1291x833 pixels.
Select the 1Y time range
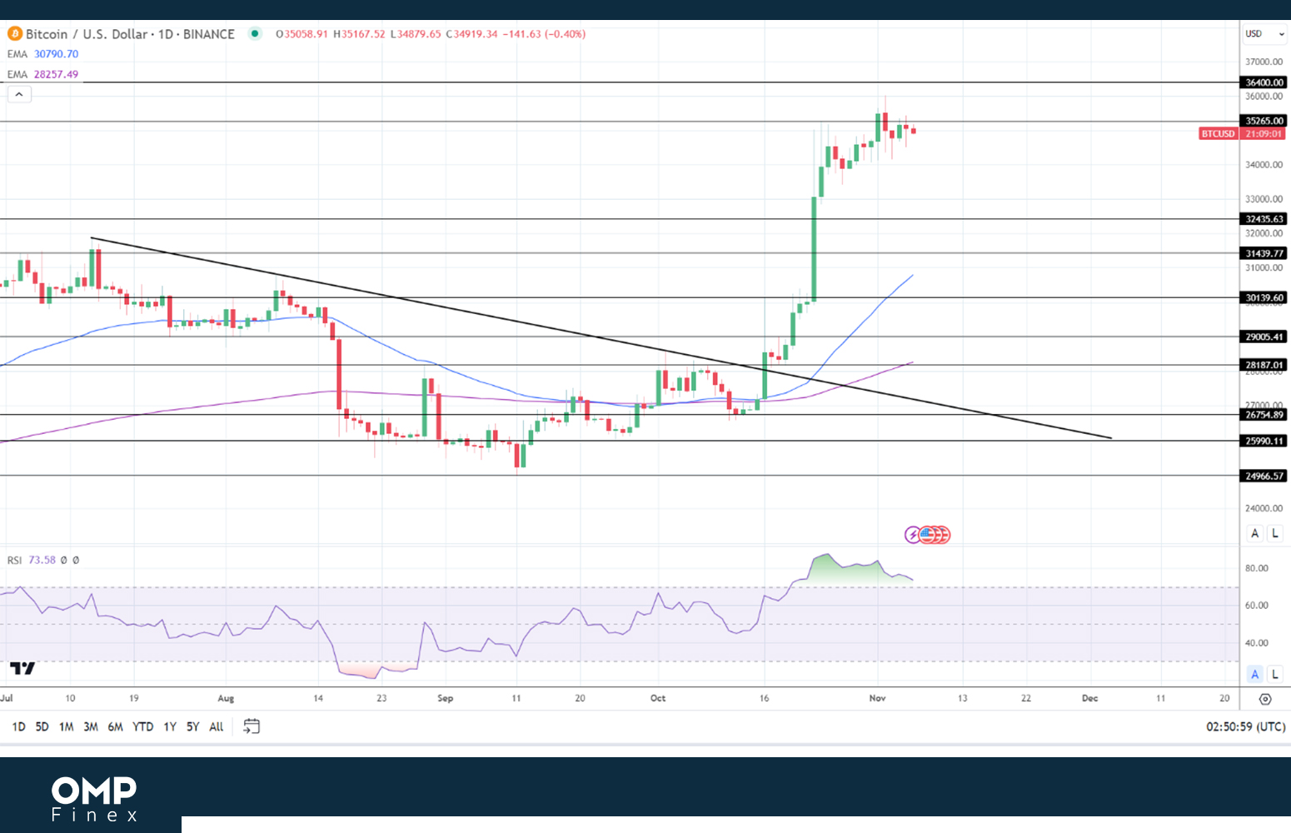pos(170,727)
